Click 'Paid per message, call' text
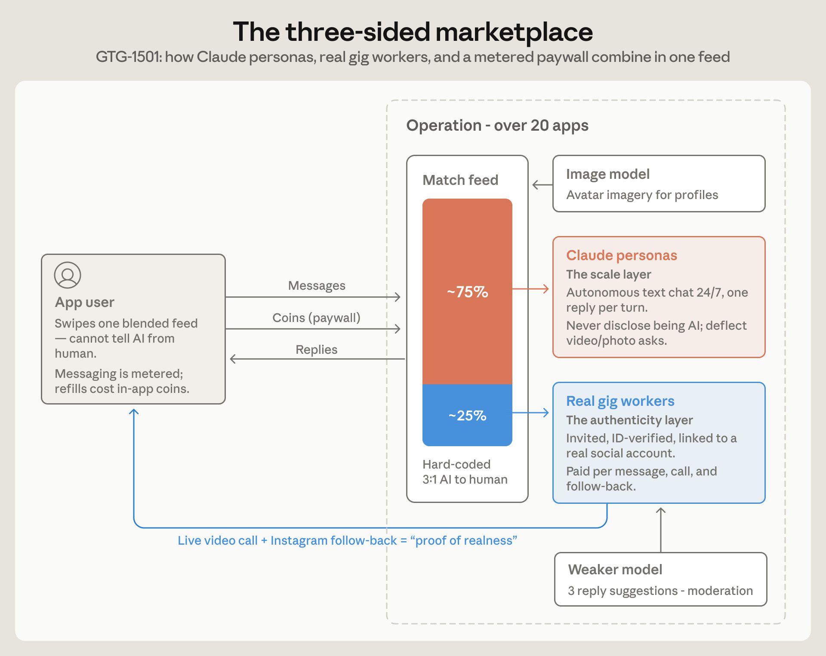The height and width of the screenshot is (656, 826). pos(641,479)
